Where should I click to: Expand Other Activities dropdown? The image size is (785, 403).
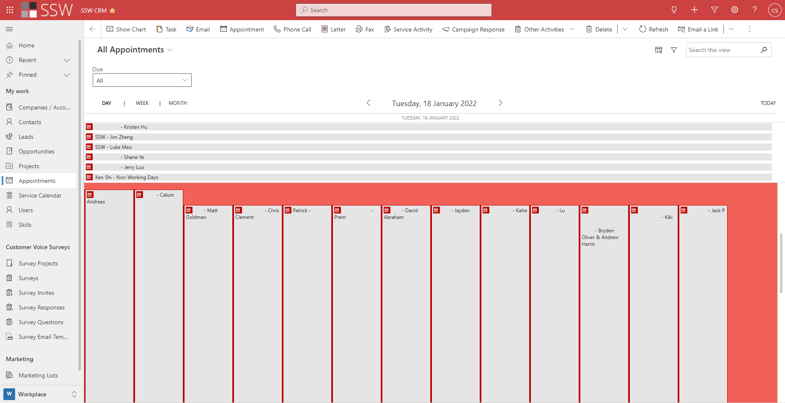572,29
